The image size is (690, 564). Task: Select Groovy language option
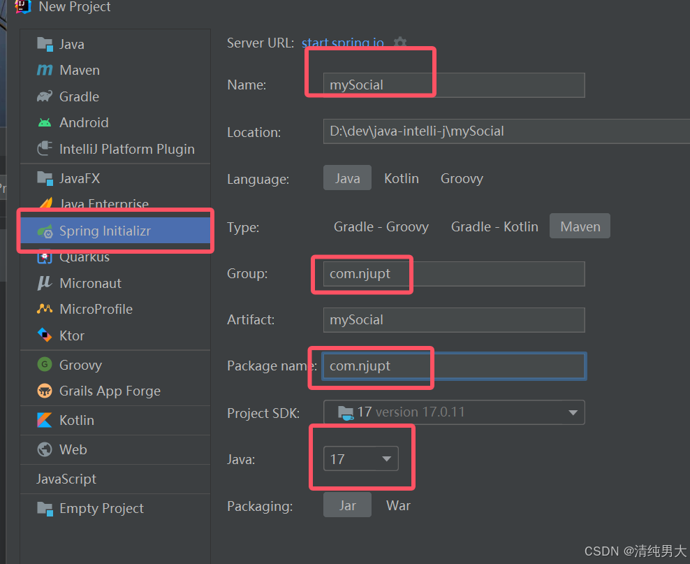tap(462, 178)
